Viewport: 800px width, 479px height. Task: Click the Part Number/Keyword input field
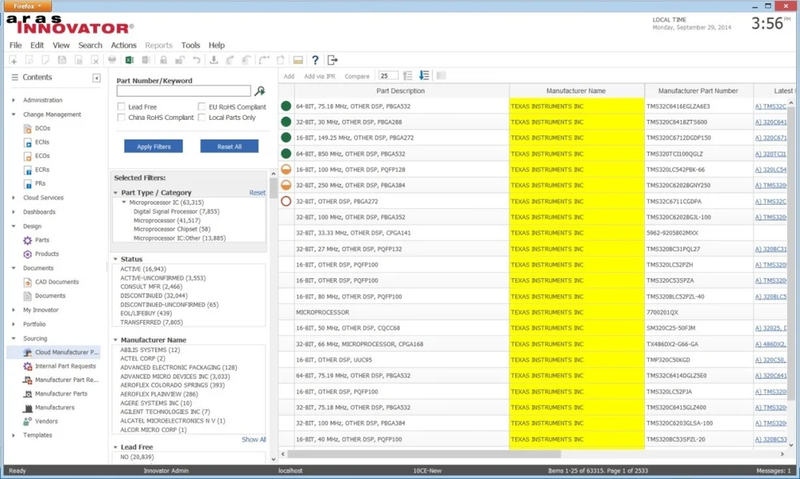click(184, 91)
